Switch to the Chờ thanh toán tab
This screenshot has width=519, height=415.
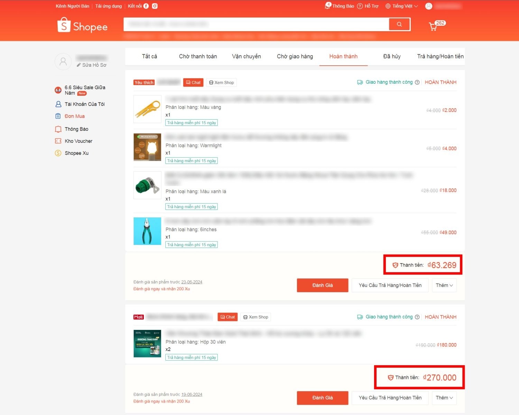pyautogui.click(x=198, y=56)
